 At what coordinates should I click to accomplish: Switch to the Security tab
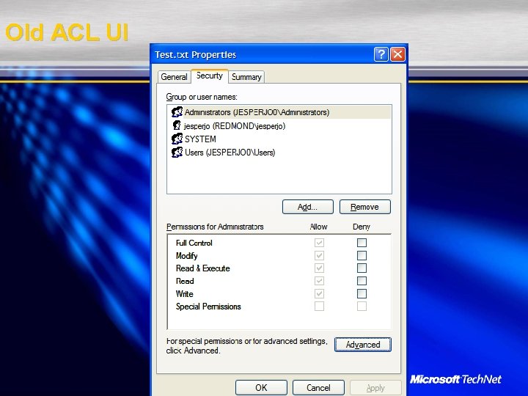point(210,76)
